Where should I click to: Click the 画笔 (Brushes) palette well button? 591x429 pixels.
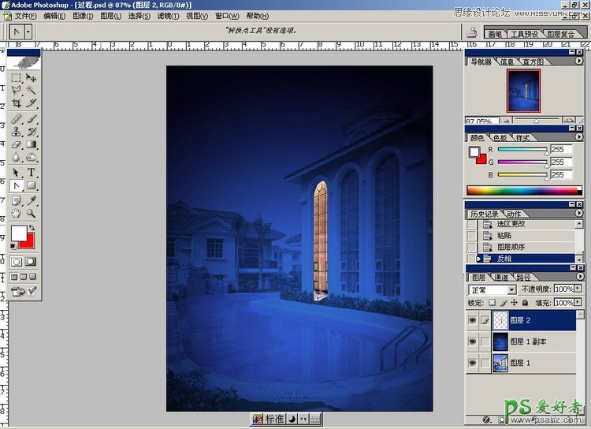point(495,34)
